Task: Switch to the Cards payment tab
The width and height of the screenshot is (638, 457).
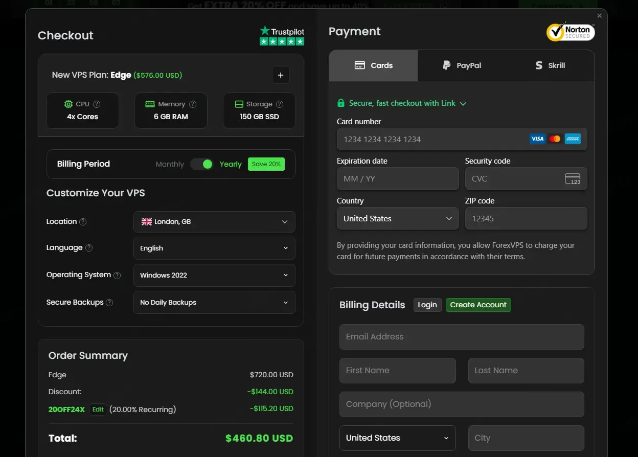Action: [374, 65]
